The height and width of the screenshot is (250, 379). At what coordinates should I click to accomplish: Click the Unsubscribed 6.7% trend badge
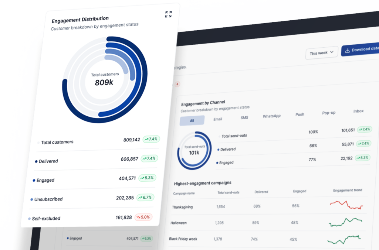pos(145,197)
